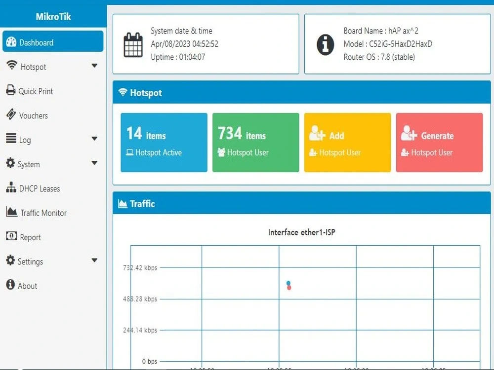Click the yellow Add Hotspot User tile
The width and height of the screenshot is (494, 370).
click(347, 143)
